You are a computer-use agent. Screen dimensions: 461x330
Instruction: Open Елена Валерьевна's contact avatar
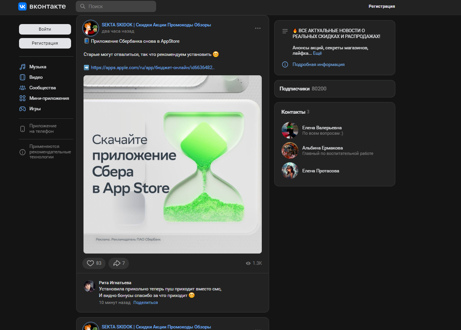click(290, 130)
